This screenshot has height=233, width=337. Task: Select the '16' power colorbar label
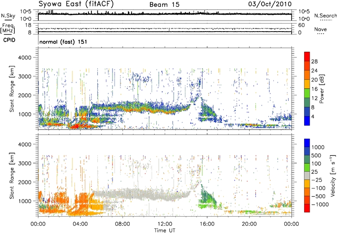click(314, 89)
